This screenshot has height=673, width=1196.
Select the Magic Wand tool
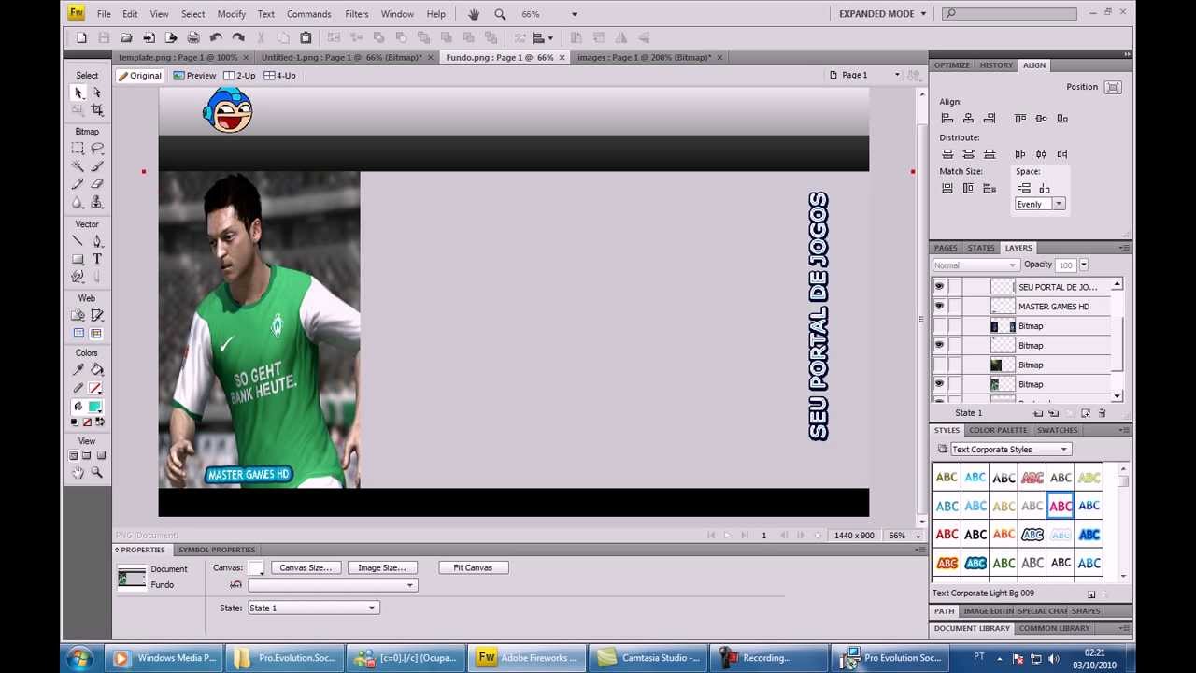pyautogui.click(x=78, y=166)
